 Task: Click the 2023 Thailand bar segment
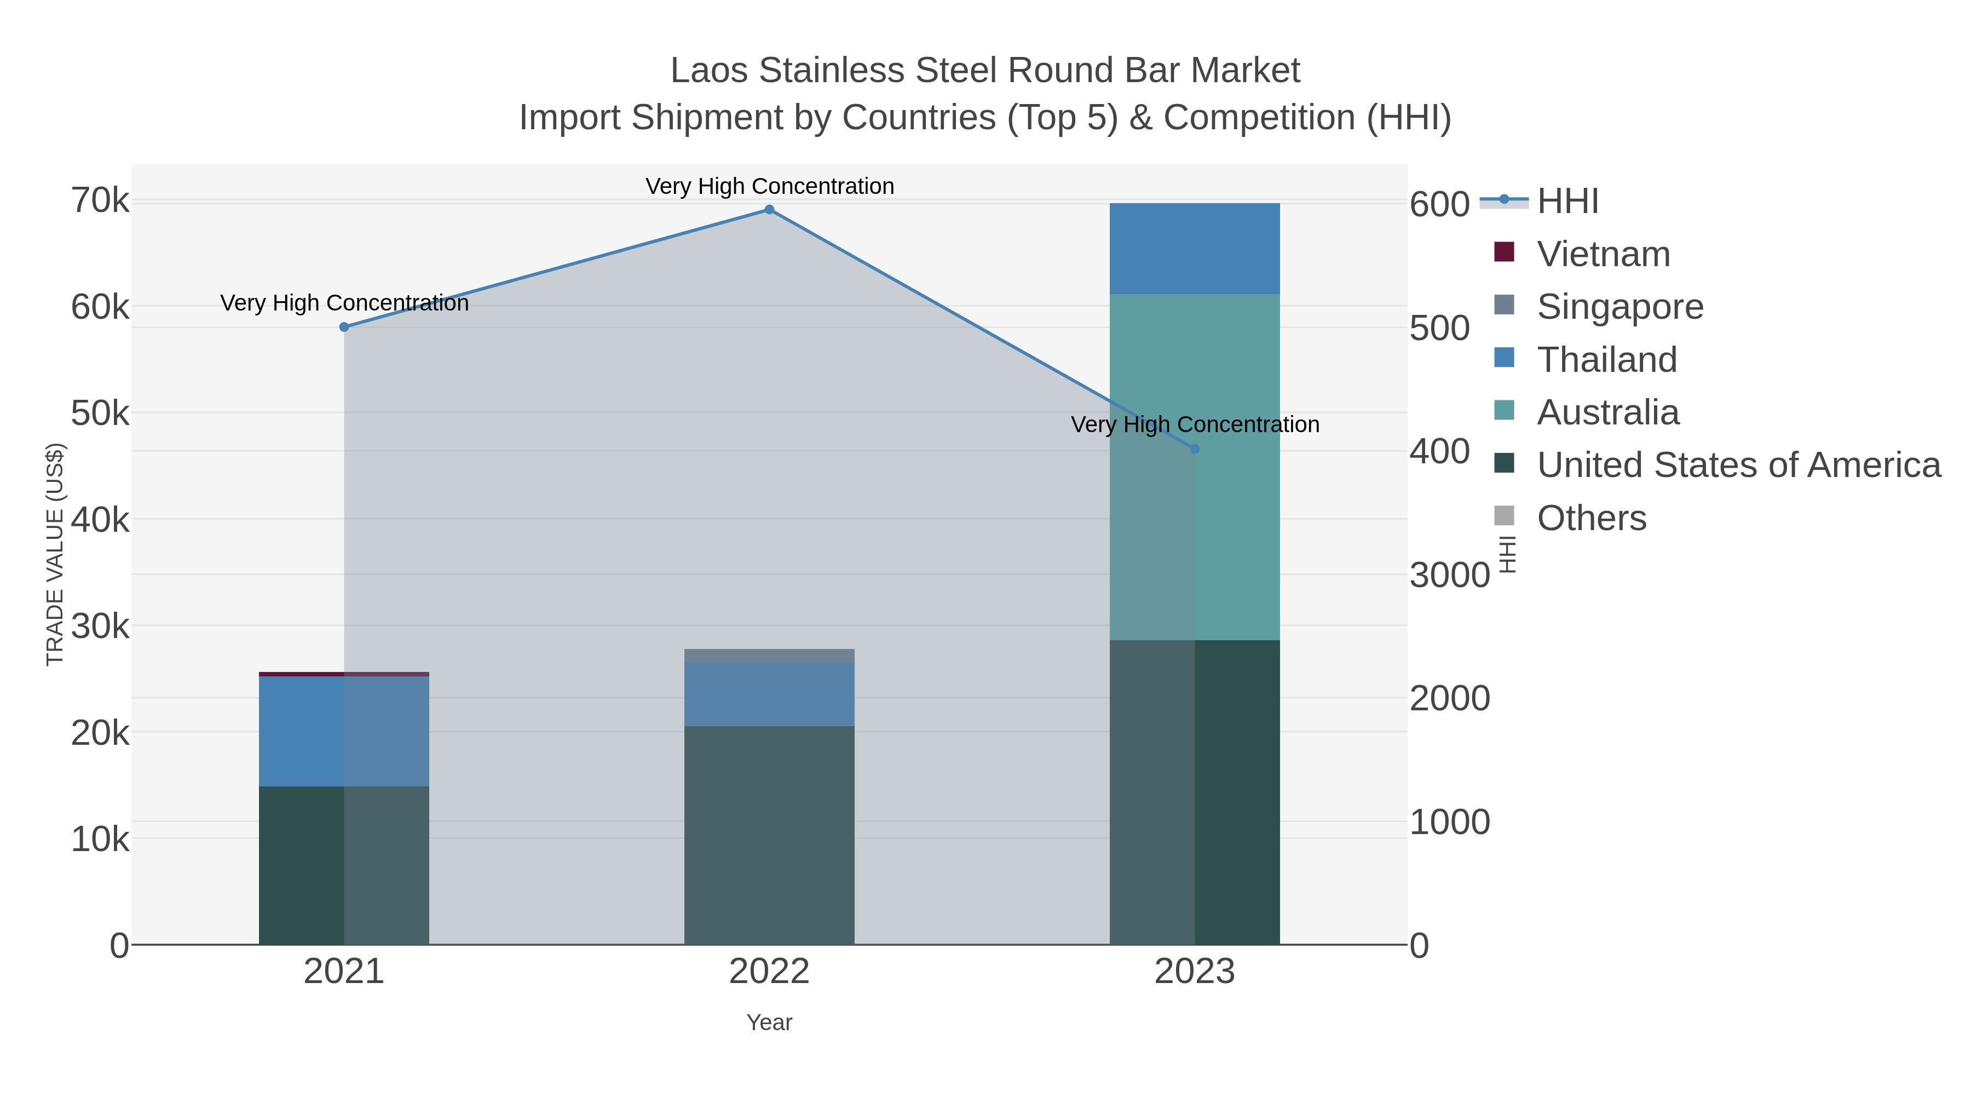(1195, 249)
